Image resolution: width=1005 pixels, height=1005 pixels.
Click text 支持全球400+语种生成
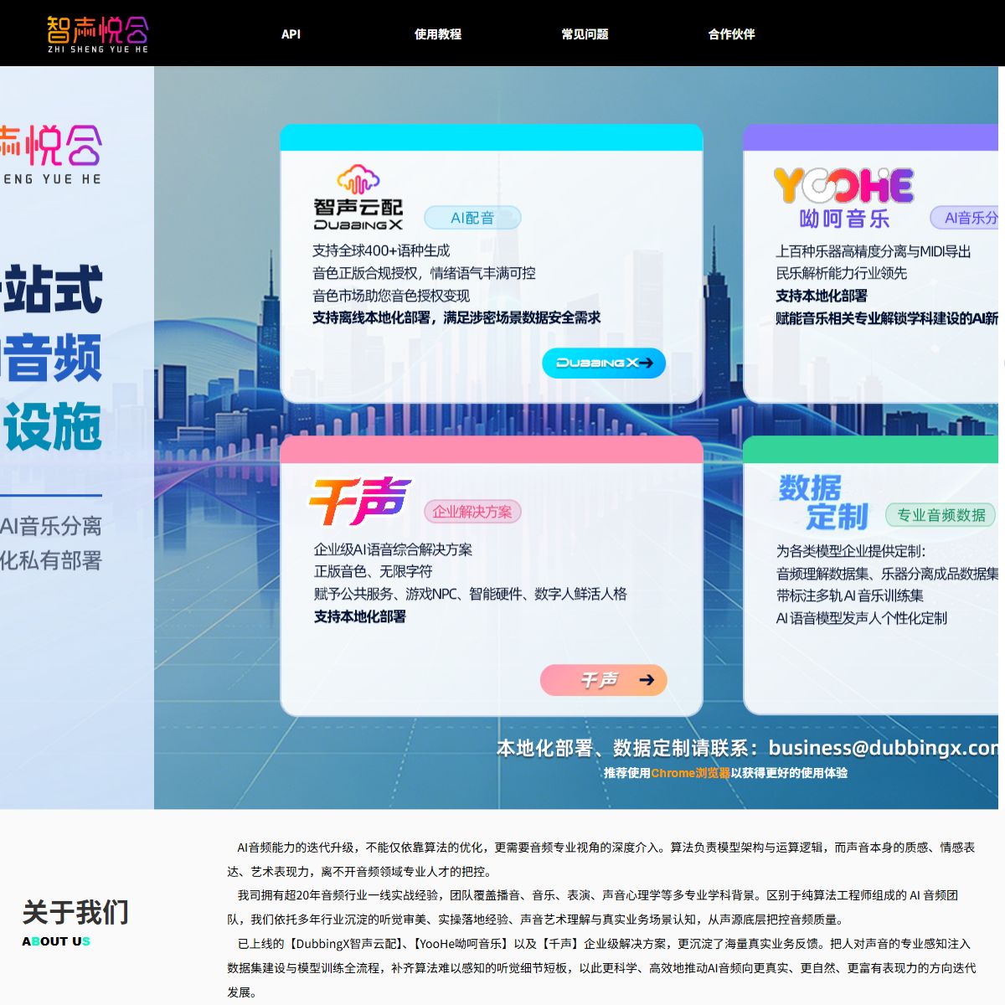pos(381,250)
